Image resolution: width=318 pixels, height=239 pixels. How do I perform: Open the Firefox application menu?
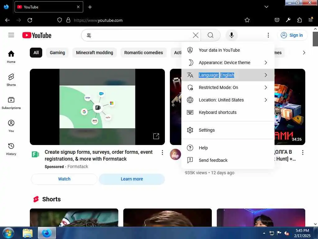tap(311, 20)
